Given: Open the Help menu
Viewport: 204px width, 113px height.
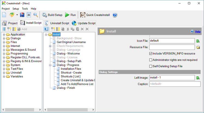Looking at the screenshot, I should 33,9.
